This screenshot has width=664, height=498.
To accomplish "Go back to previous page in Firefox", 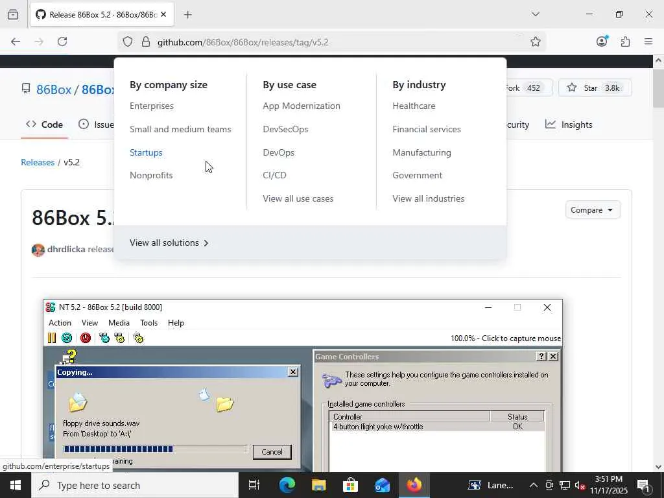I will pos(16,41).
